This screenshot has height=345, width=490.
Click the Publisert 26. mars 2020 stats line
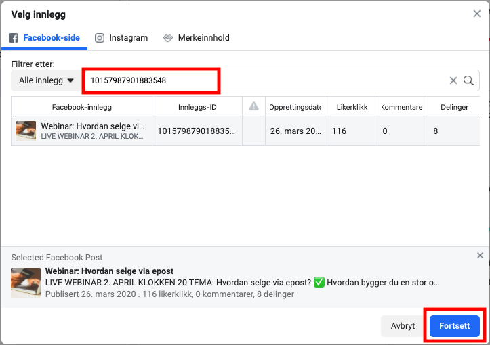click(x=169, y=294)
